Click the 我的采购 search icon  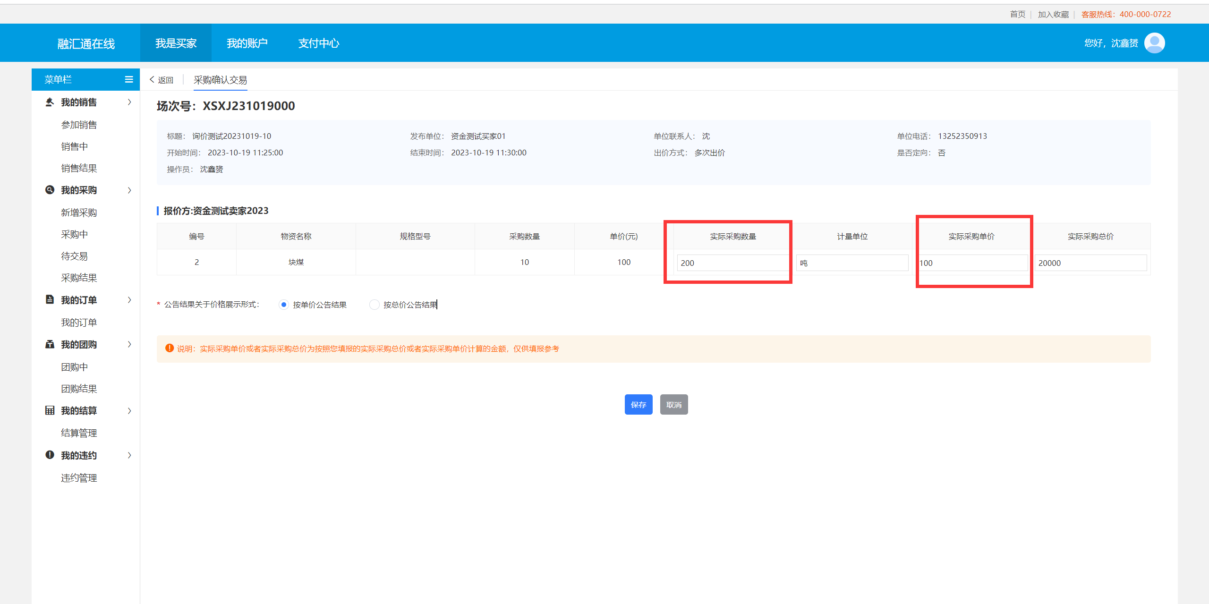[x=50, y=190]
